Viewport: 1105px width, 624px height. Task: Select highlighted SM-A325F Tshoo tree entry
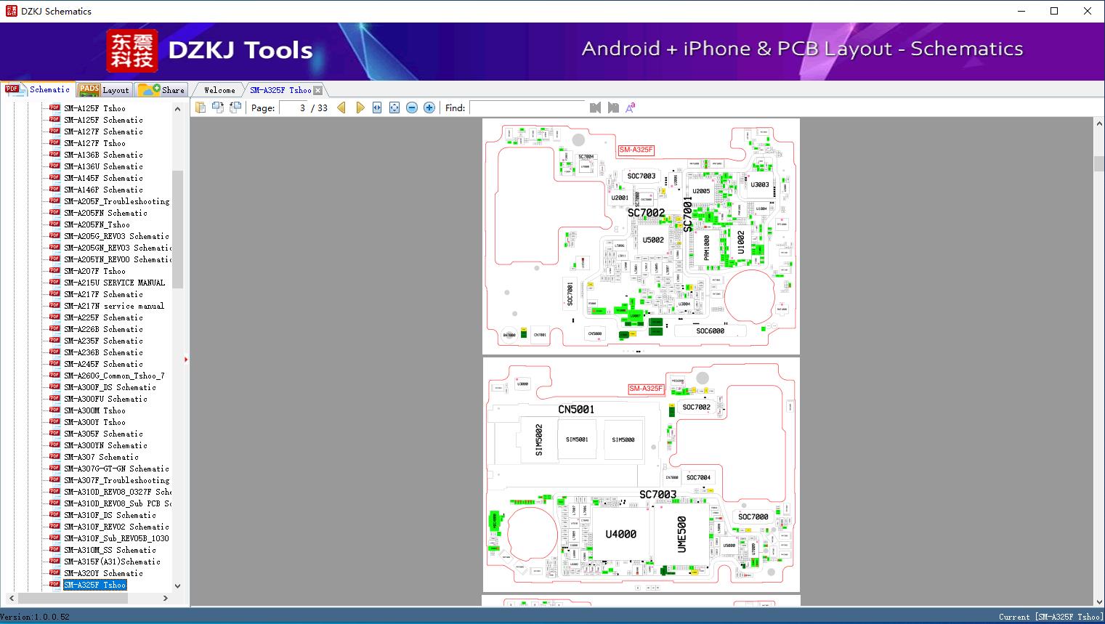click(94, 585)
